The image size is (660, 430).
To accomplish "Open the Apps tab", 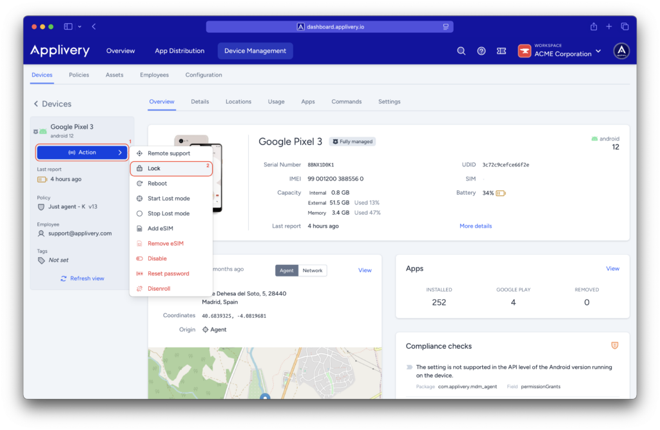I will pos(307,102).
